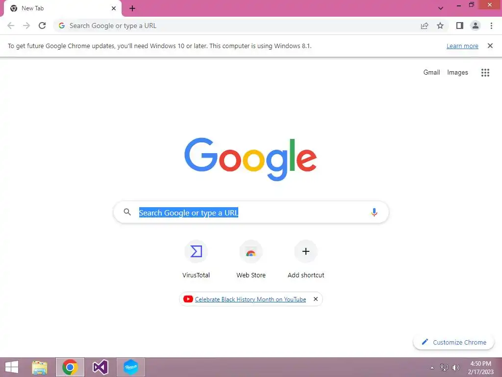Open the profile avatar menu
Viewport: 502px width, 377px height.
(476, 26)
